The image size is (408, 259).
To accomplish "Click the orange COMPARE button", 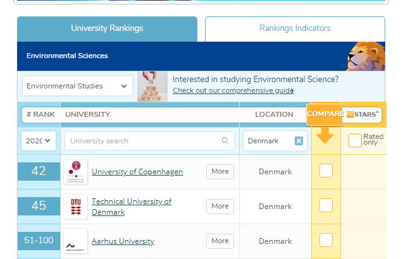I will pos(325,114).
